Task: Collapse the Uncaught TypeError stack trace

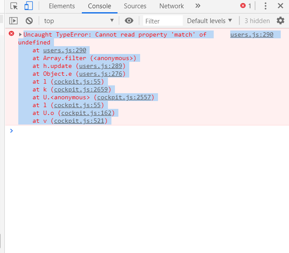Action: (20, 34)
